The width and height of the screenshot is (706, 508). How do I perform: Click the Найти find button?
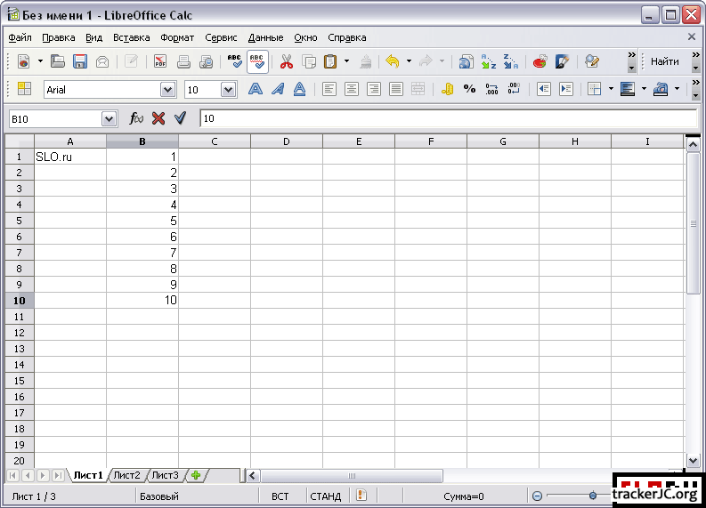(x=664, y=61)
